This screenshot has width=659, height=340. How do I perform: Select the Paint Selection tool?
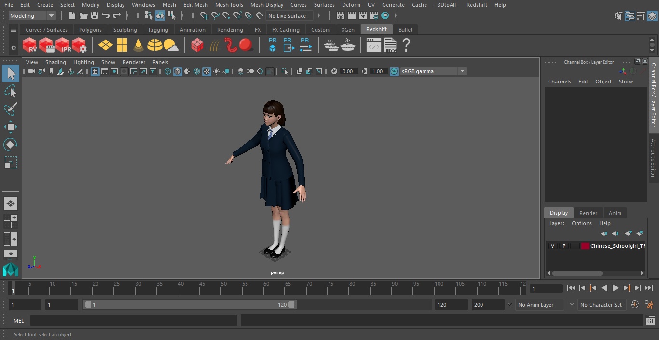tap(10, 109)
